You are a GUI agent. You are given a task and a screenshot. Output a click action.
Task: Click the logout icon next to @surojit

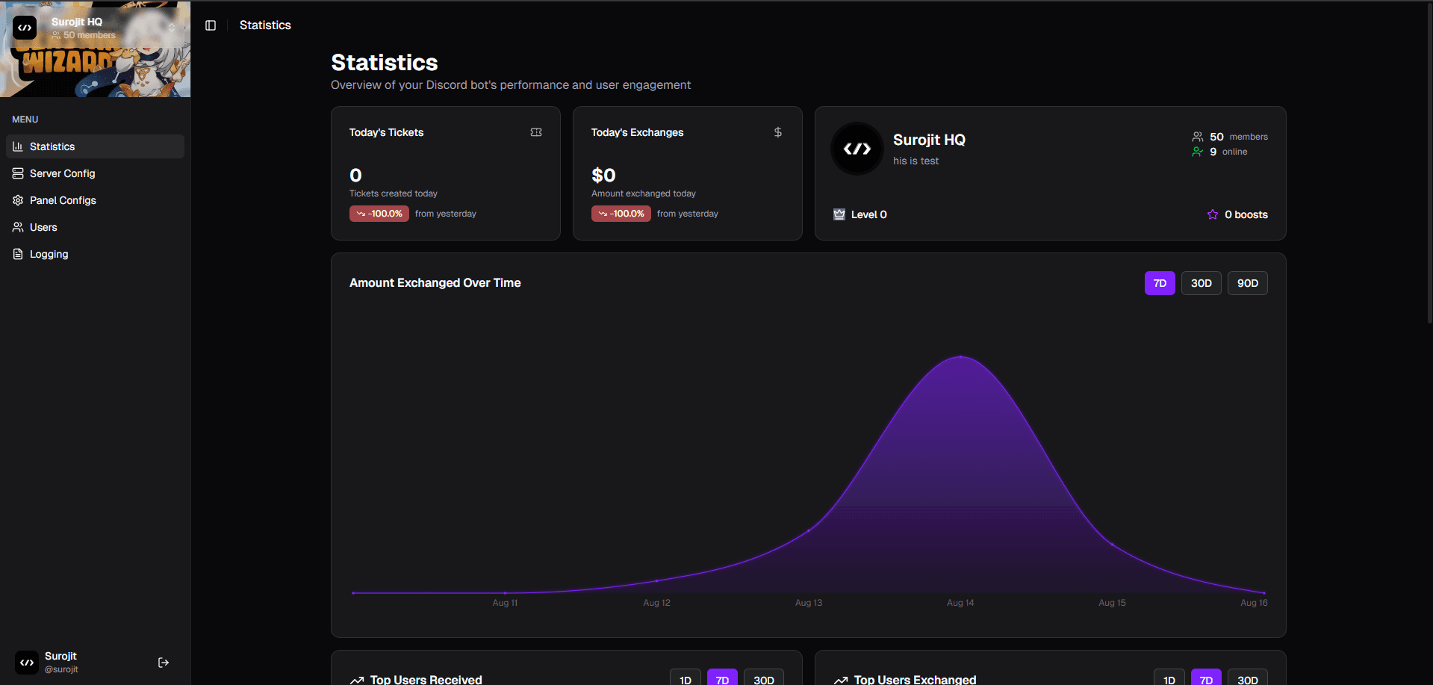point(163,663)
